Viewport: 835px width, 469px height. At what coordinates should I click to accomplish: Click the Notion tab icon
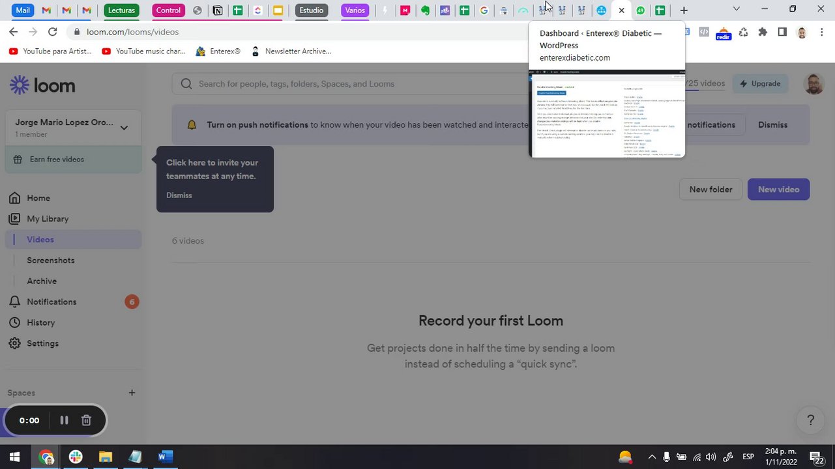(218, 10)
